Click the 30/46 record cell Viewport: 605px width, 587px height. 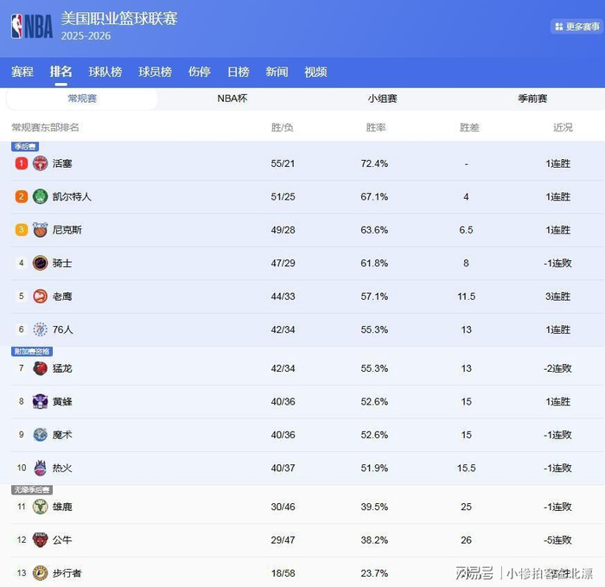tap(283, 507)
